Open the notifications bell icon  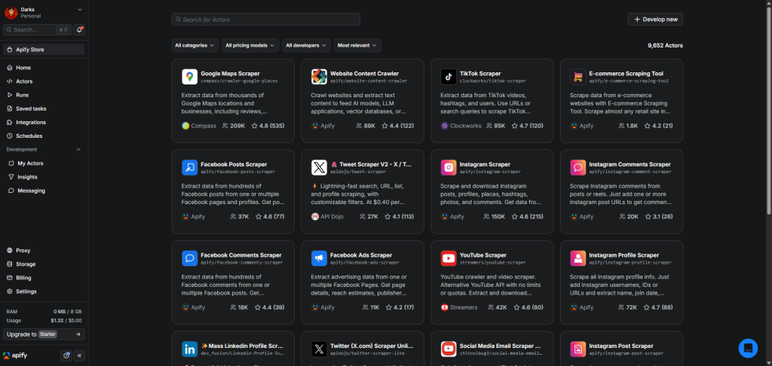pos(79,29)
